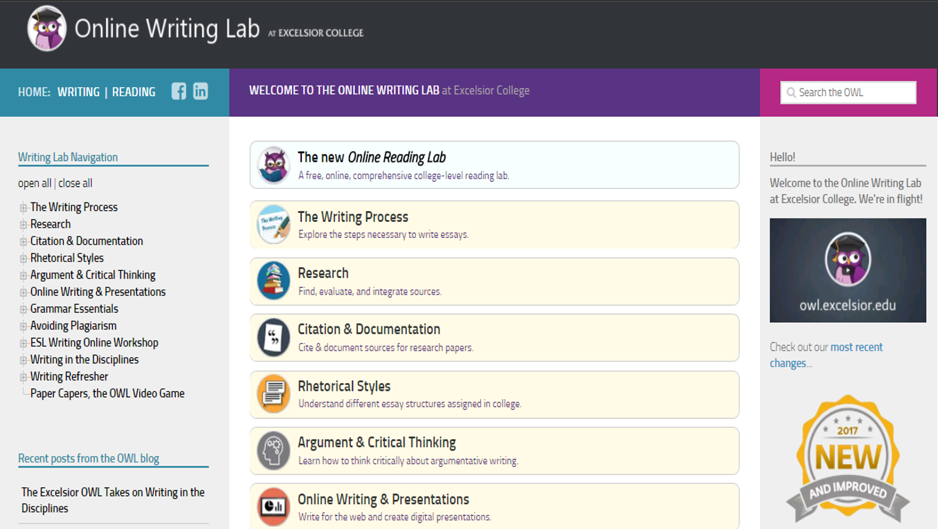Open the Citation & Documentation card title
Image resolution: width=938 pixels, height=529 pixels.
(369, 330)
